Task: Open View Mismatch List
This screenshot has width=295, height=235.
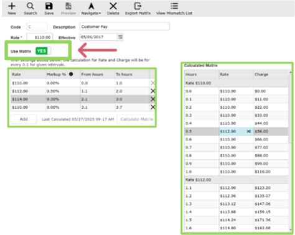Action: tap(174, 9)
